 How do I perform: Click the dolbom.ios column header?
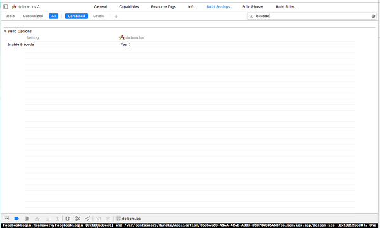[132, 37]
